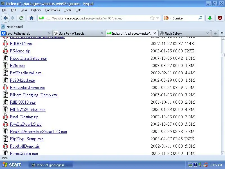Screen dimensions: 225x169
Task: Open the Bookmarks menu
Action: coord(53,10)
